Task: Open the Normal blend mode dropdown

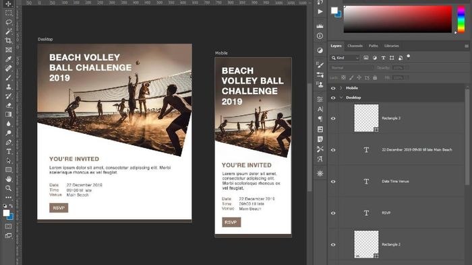Action: [x=351, y=68]
